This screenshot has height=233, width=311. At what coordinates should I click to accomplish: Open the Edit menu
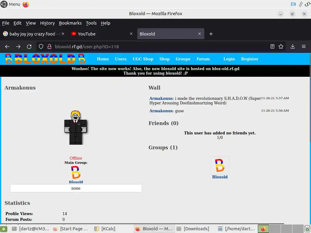point(17,23)
